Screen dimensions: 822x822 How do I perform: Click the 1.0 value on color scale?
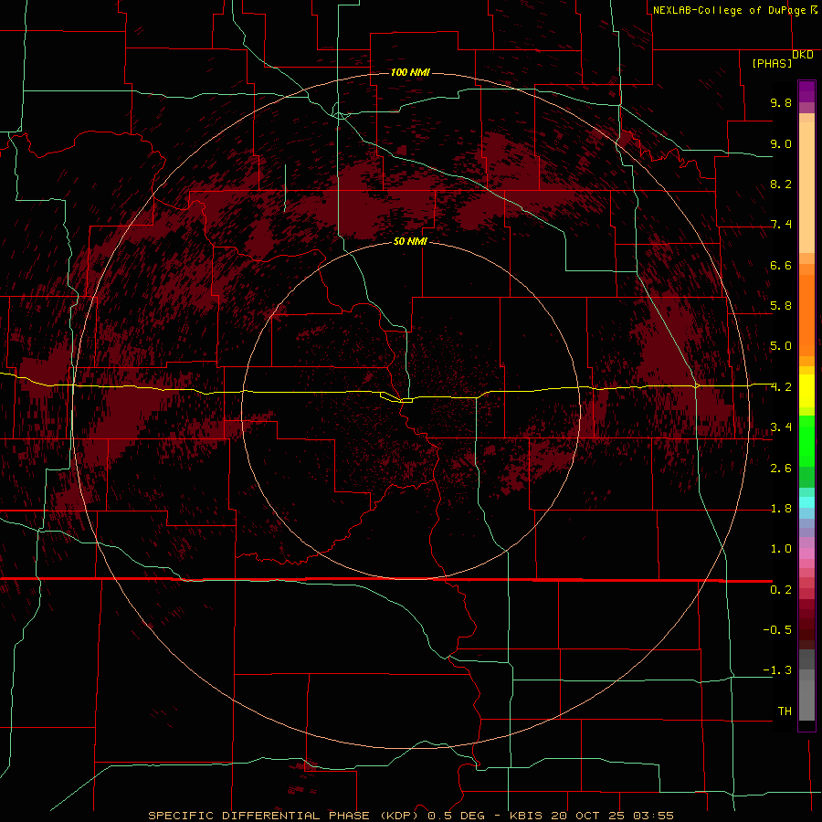(x=781, y=549)
